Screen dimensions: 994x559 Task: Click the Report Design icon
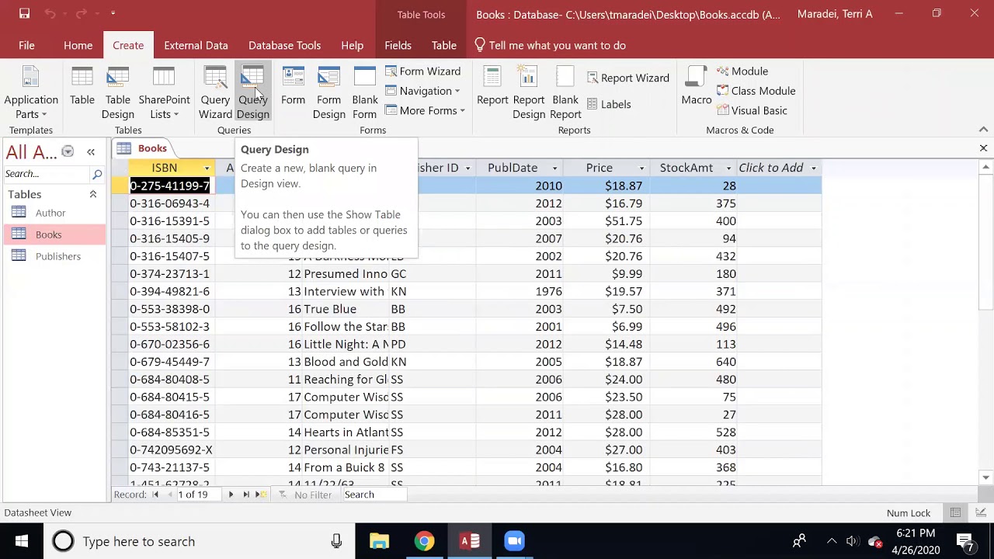pos(528,92)
